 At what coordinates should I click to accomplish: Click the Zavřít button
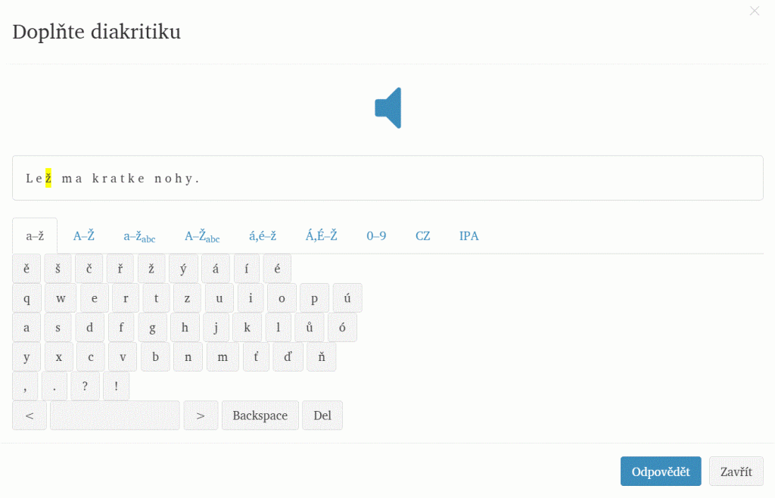pyautogui.click(x=736, y=472)
